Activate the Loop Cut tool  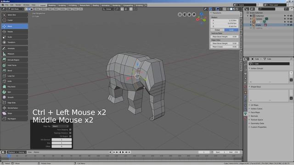[x=15, y=76]
